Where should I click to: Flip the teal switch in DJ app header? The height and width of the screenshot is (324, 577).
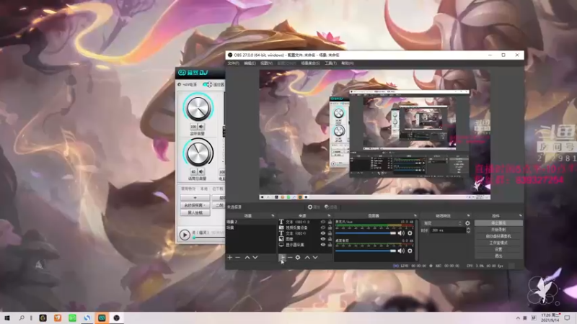[x=207, y=84]
